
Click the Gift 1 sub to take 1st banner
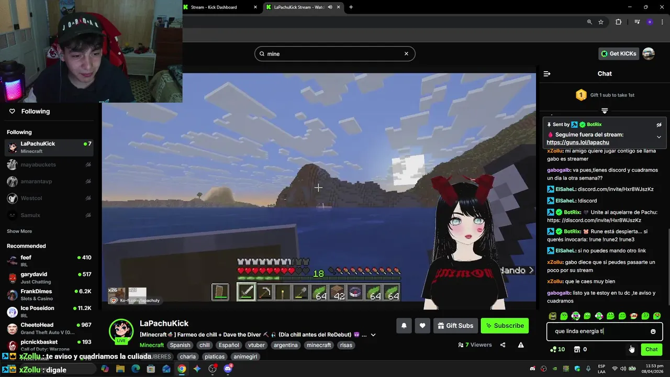pos(605,95)
